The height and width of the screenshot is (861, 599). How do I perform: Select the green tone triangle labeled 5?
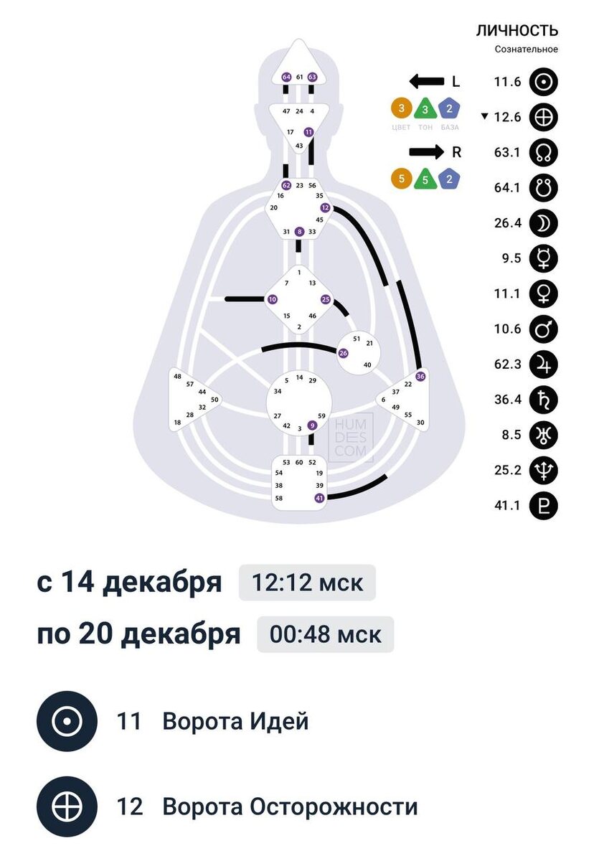point(425,179)
